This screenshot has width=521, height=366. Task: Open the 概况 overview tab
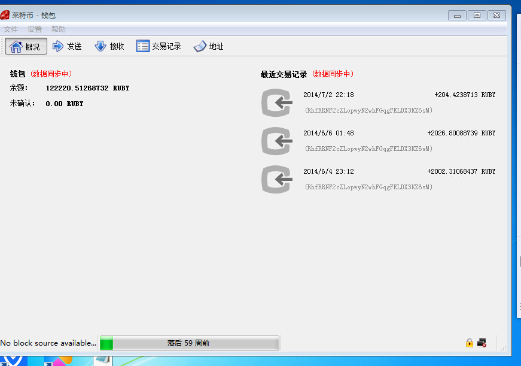(x=26, y=46)
